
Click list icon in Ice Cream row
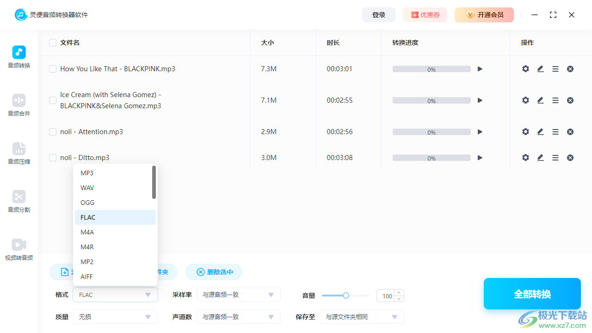(555, 100)
